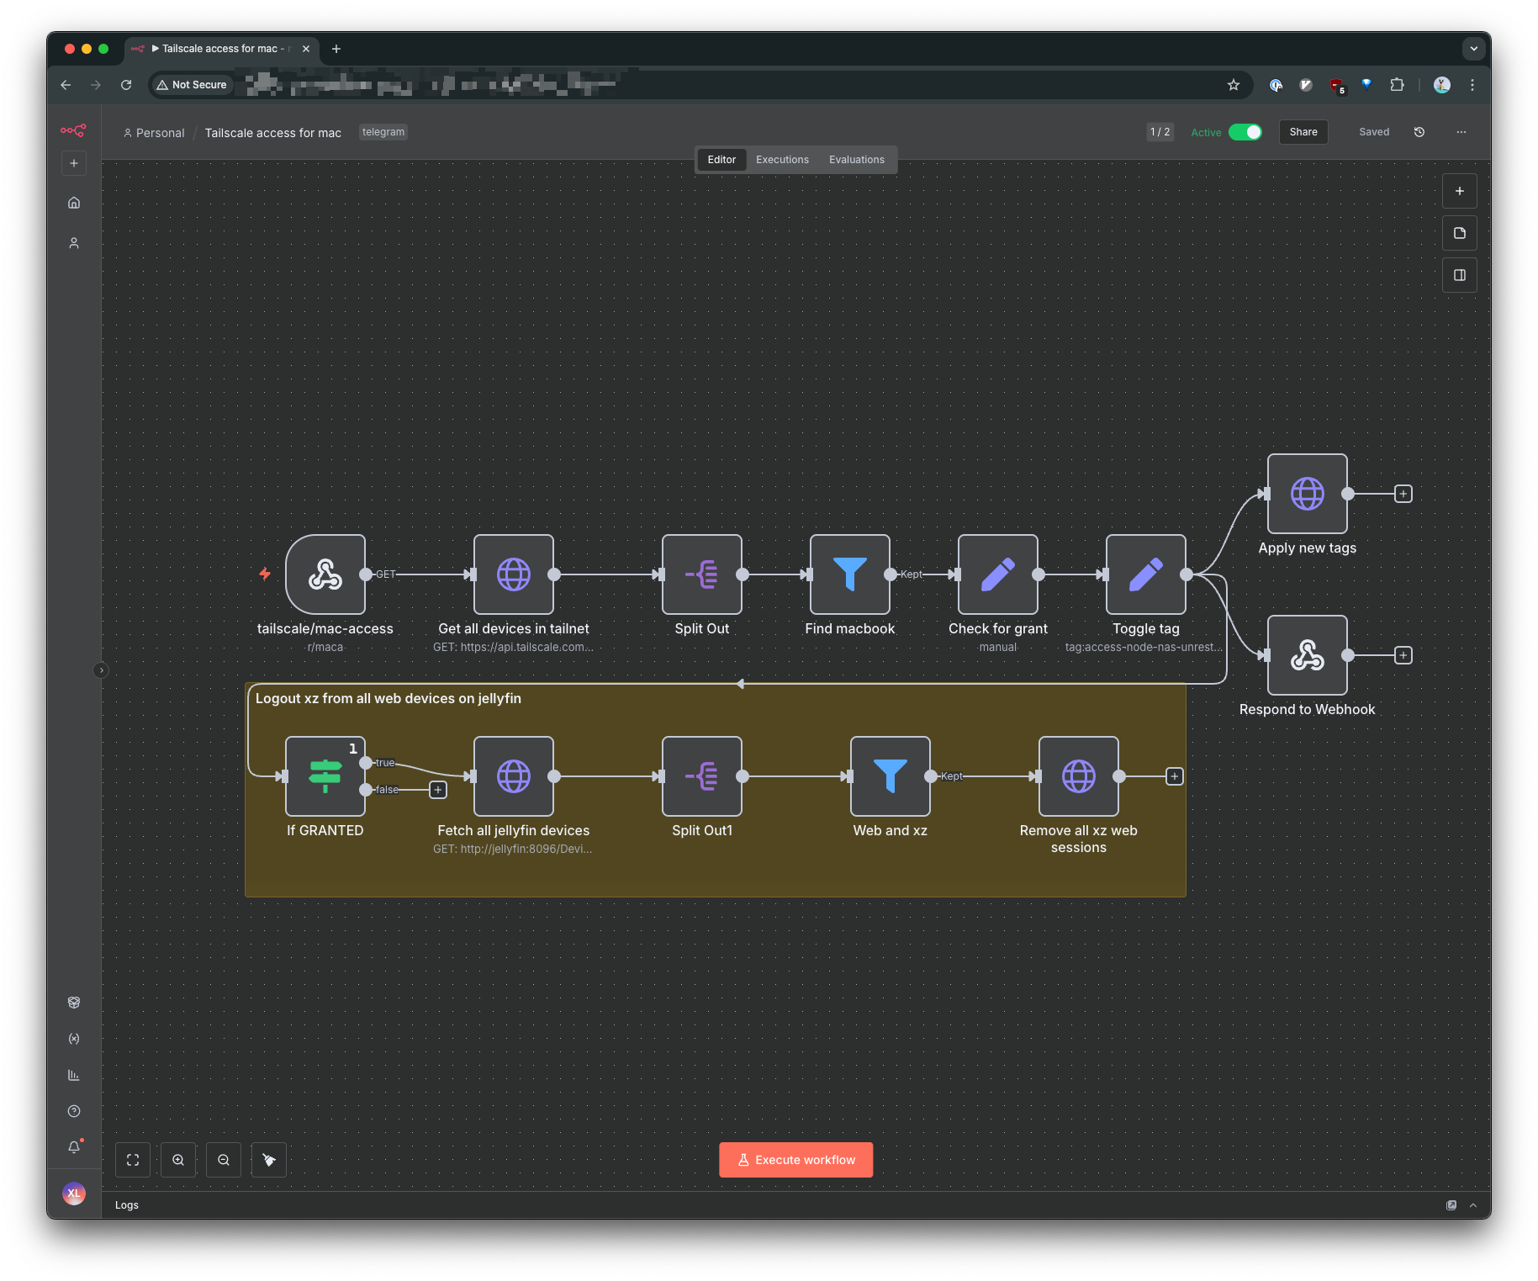
Task: Click the Execute workflow button
Action: click(795, 1160)
